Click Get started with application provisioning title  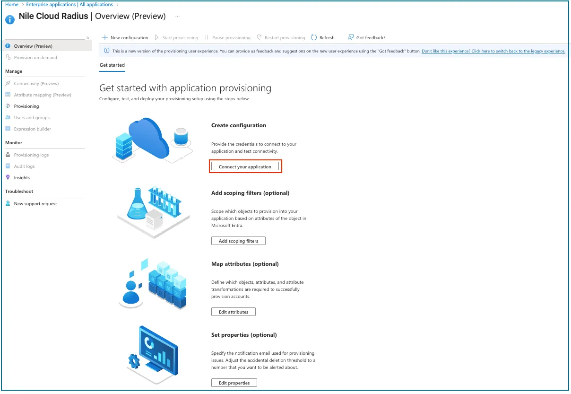click(185, 88)
